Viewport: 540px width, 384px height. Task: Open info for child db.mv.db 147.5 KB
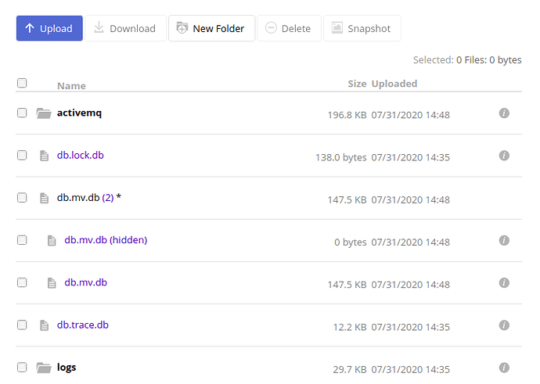[504, 283]
